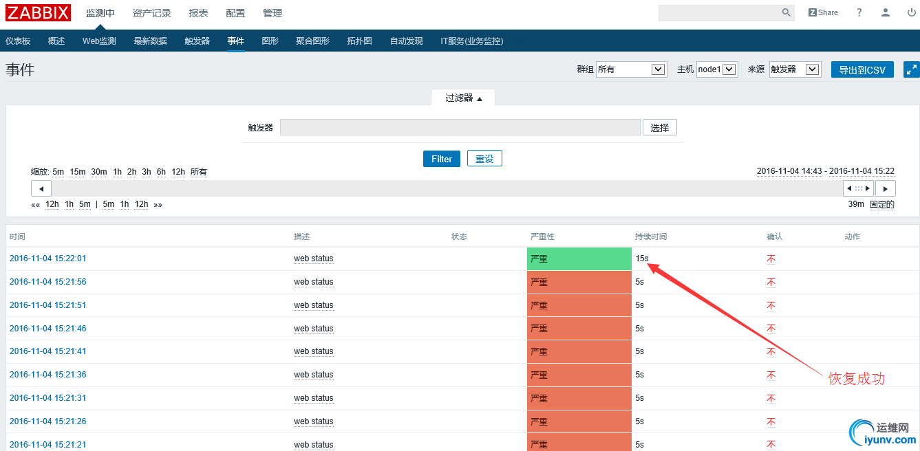Click the ZABBIX logo
The image size is (920, 451).
pyautogui.click(x=39, y=13)
